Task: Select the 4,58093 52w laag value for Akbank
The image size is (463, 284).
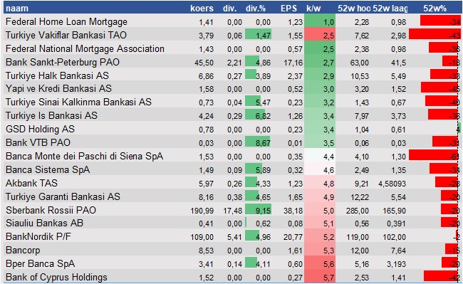Action: pos(392,184)
